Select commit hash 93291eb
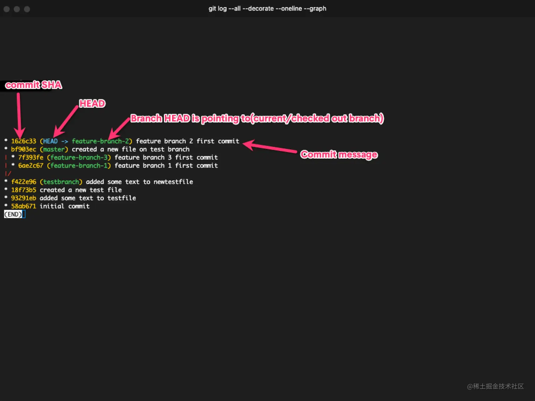The height and width of the screenshot is (401, 535). [23, 198]
